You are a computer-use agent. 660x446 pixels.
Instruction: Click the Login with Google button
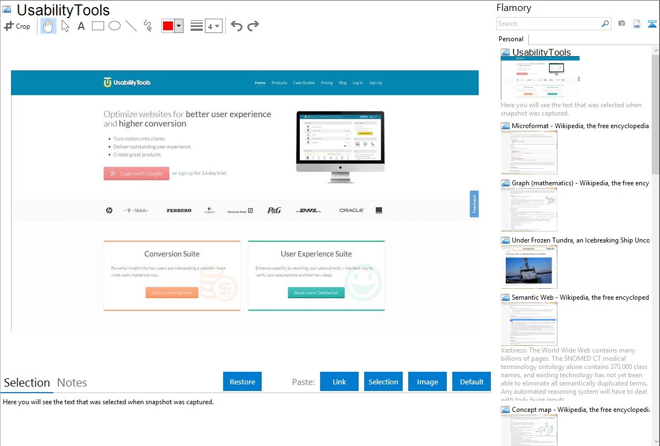coord(137,174)
